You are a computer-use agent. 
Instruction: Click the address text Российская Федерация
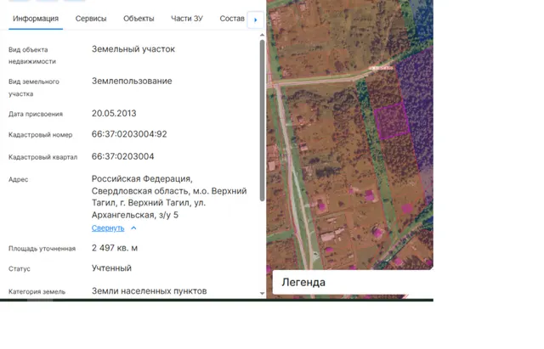(x=142, y=179)
